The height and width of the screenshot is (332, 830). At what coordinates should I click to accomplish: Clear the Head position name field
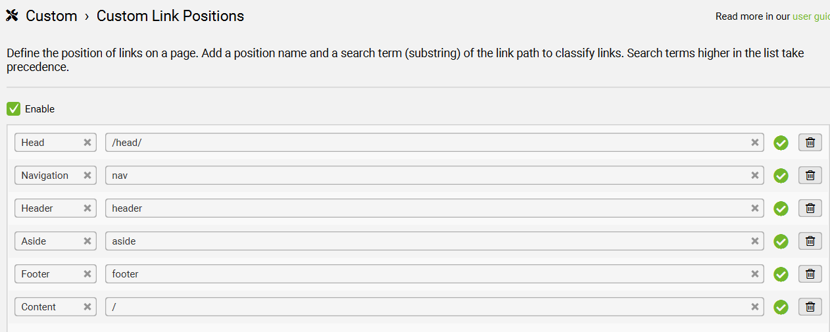[87, 143]
